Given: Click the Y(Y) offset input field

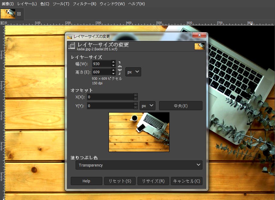Looking at the screenshot, I should coord(110,106).
